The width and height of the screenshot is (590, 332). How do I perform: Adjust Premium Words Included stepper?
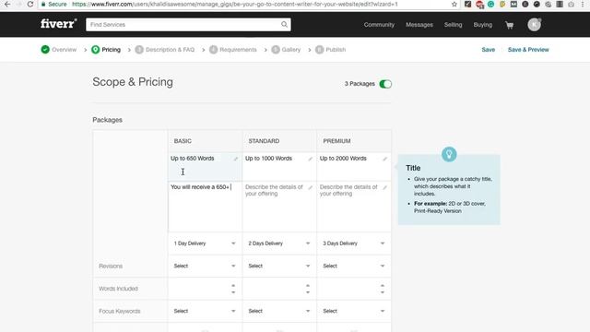click(383, 289)
